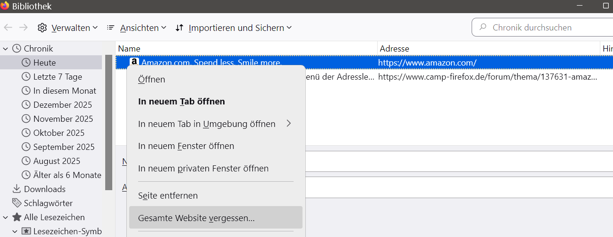613x237 pixels.
Task: Choose 'Gesamte Website vergessen…' from context menu
Action: click(196, 218)
